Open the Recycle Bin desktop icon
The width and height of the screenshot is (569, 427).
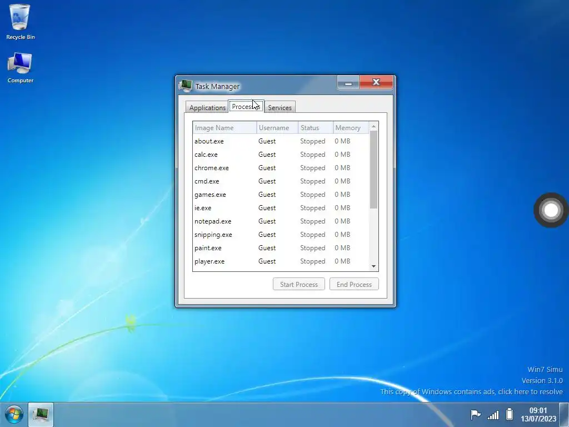coord(21,22)
